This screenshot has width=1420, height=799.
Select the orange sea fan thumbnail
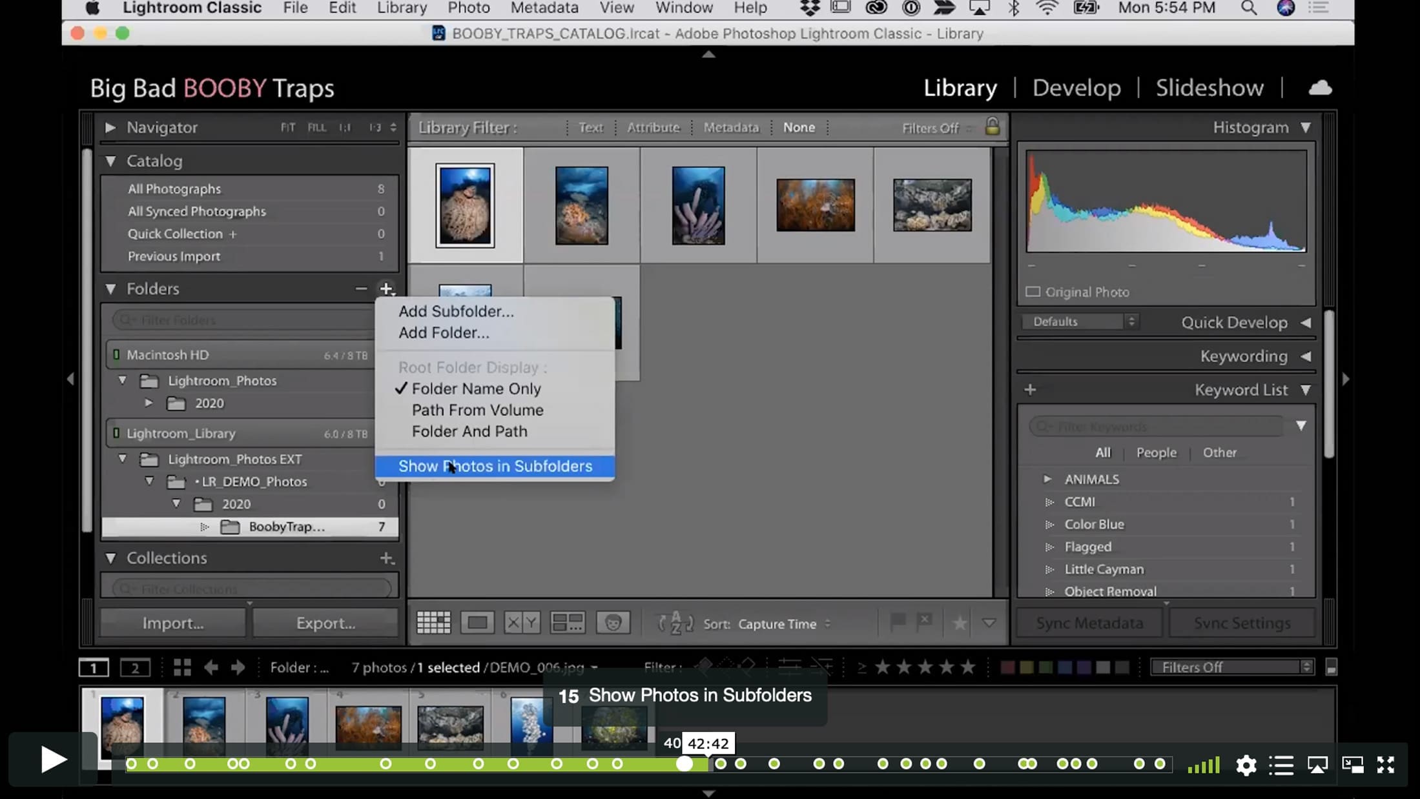pos(815,205)
